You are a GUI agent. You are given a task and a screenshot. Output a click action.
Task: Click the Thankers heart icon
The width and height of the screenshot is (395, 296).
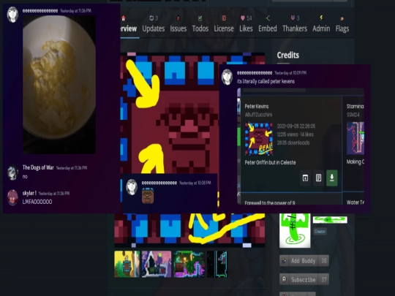coord(293,18)
